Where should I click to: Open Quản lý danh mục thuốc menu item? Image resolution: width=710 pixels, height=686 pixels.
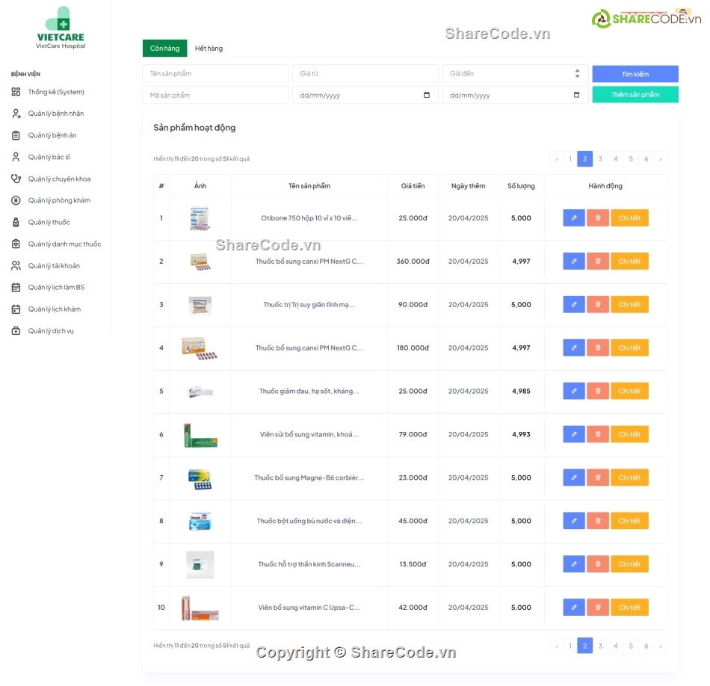(x=64, y=244)
